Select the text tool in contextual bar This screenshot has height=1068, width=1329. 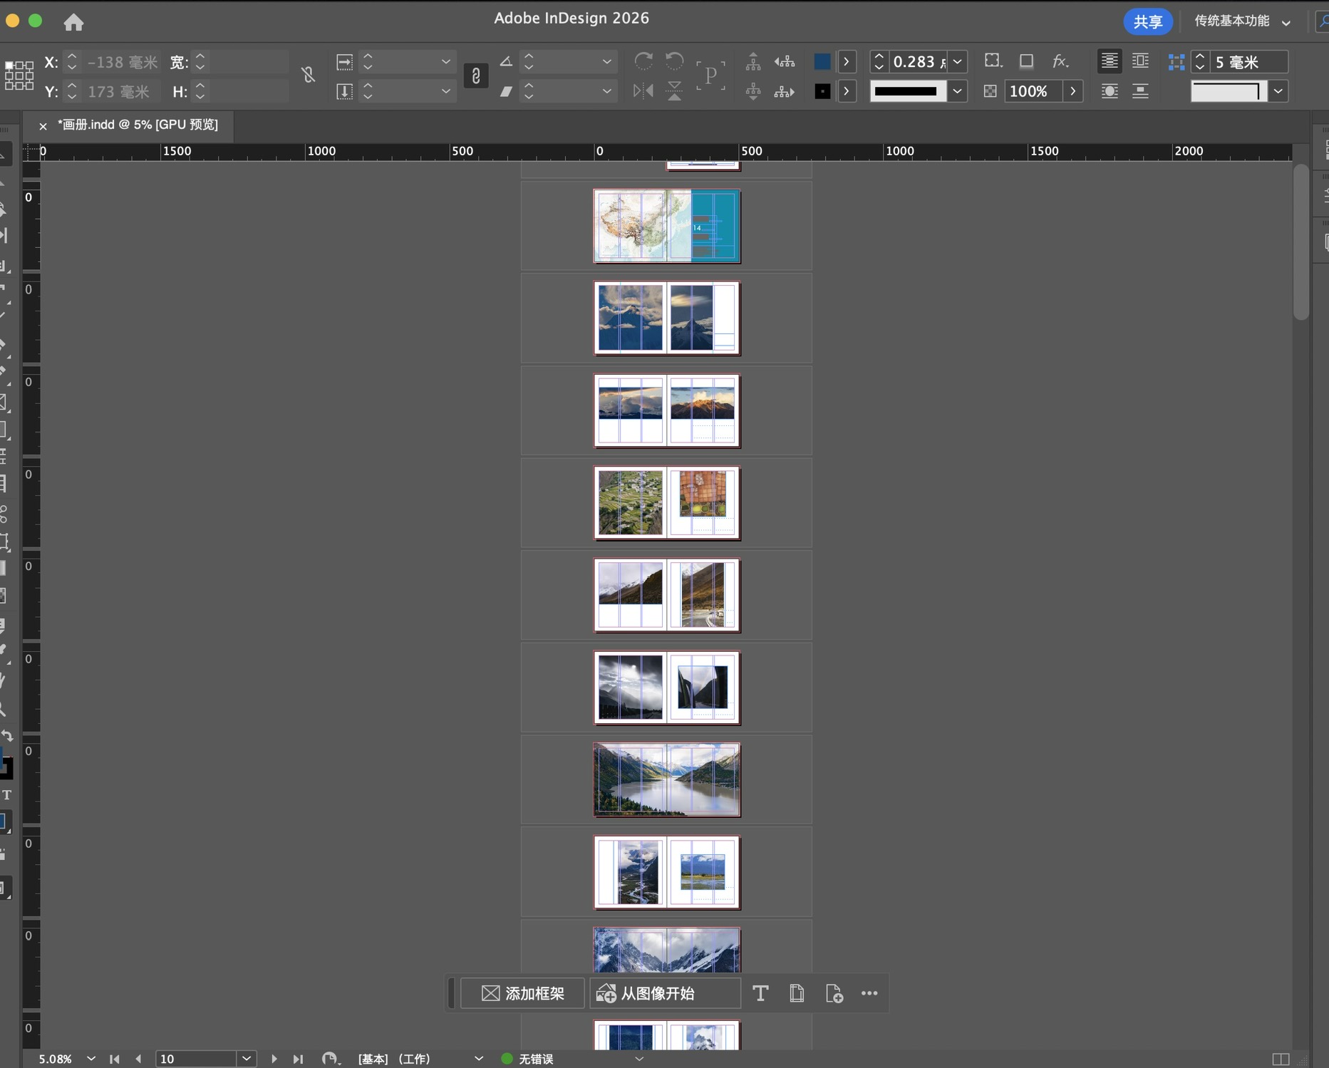[x=760, y=993]
